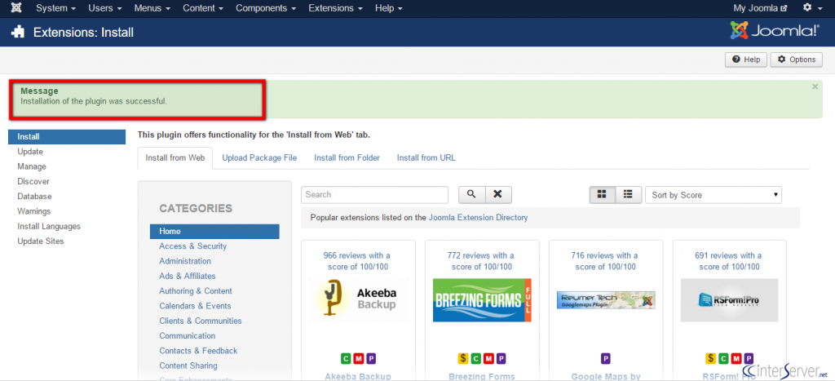The width and height of the screenshot is (835, 381).
Task: Select Install in the sidebar
Action: [67, 136]
